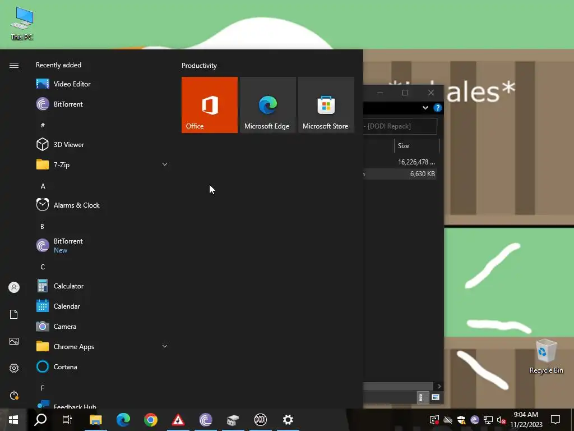The height and width of the screenshot is (431, 574).
Task: Launch BitTorrent marked New under B
Action: pyautogui.click(x=102, y=246)
